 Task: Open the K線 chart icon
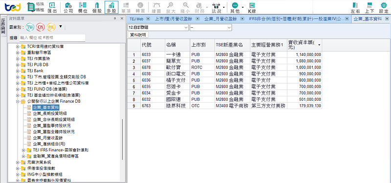tap(252, 7)
